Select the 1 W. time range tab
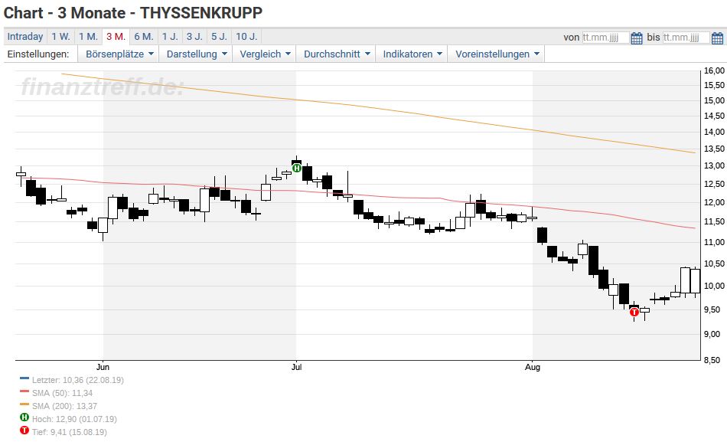727x442 pixels. tap(60, 37)
